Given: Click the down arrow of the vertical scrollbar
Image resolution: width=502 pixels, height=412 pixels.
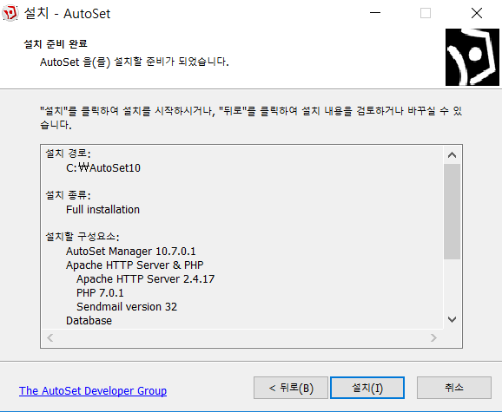Looking at the screenshot, I should [x=452, y=319].
